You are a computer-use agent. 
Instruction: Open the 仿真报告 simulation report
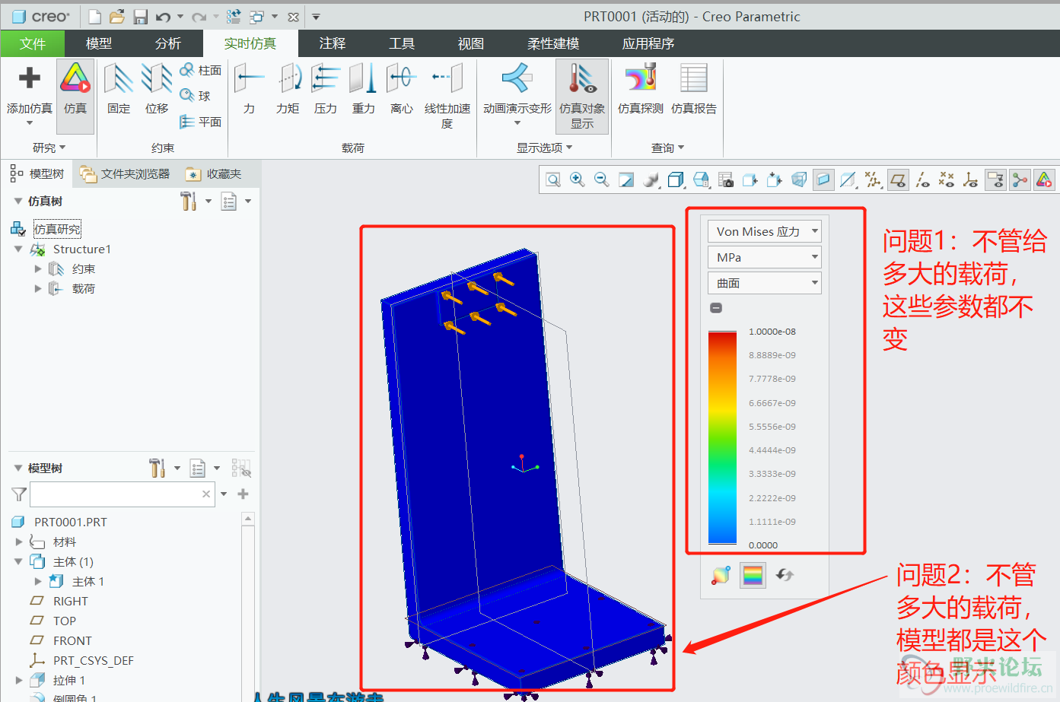[x=694, y=89]
